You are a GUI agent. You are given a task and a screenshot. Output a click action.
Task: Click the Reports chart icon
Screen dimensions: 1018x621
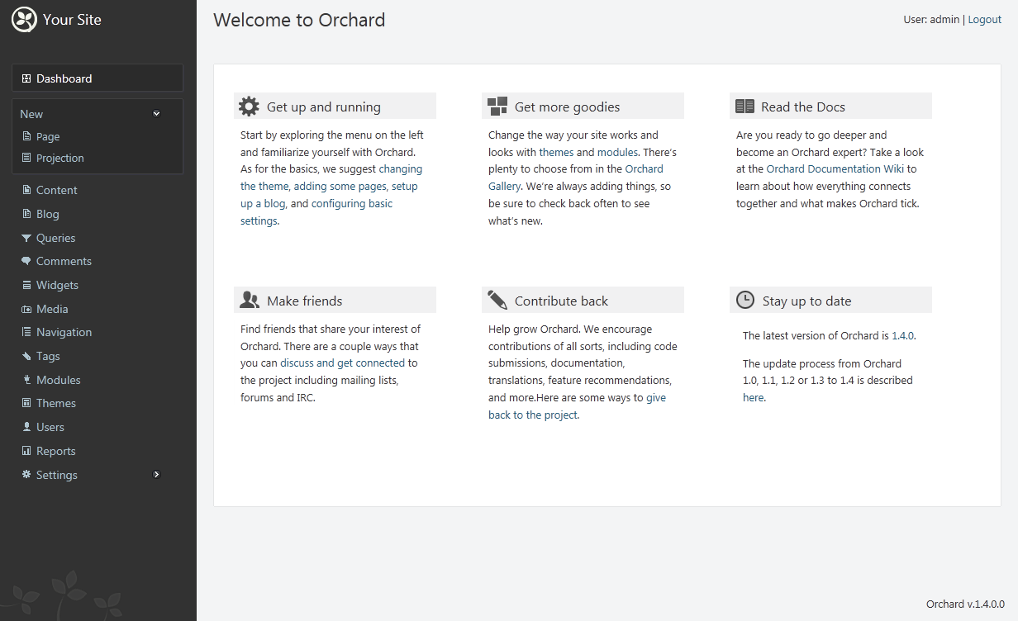[x=26, y=451]
